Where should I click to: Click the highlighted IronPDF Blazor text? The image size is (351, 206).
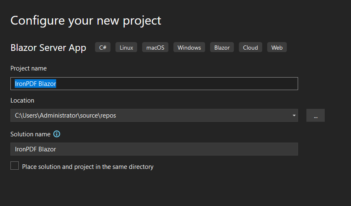(35, 84)
